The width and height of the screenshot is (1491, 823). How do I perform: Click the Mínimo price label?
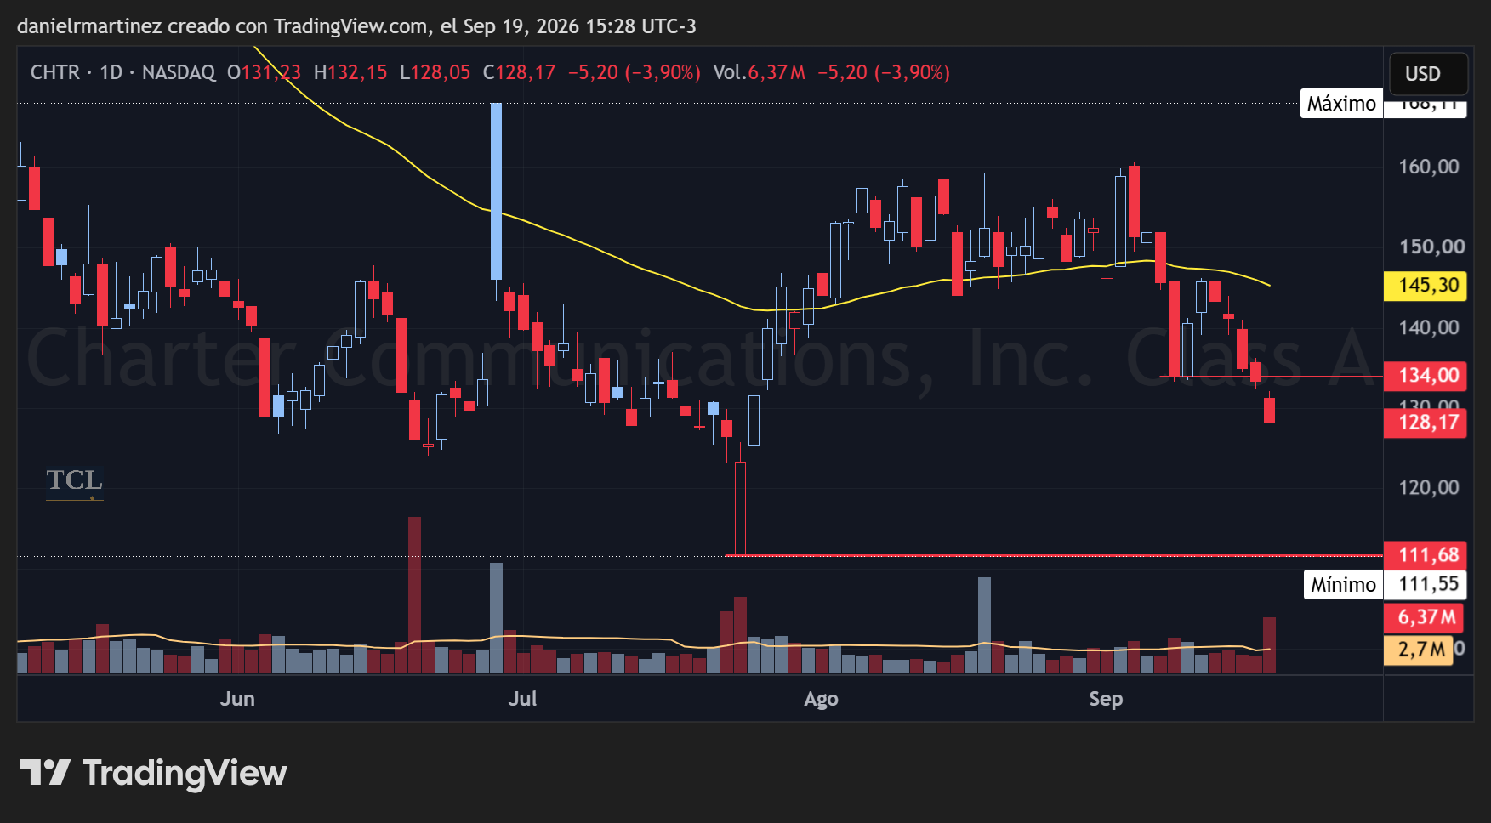pos(1343,585)
